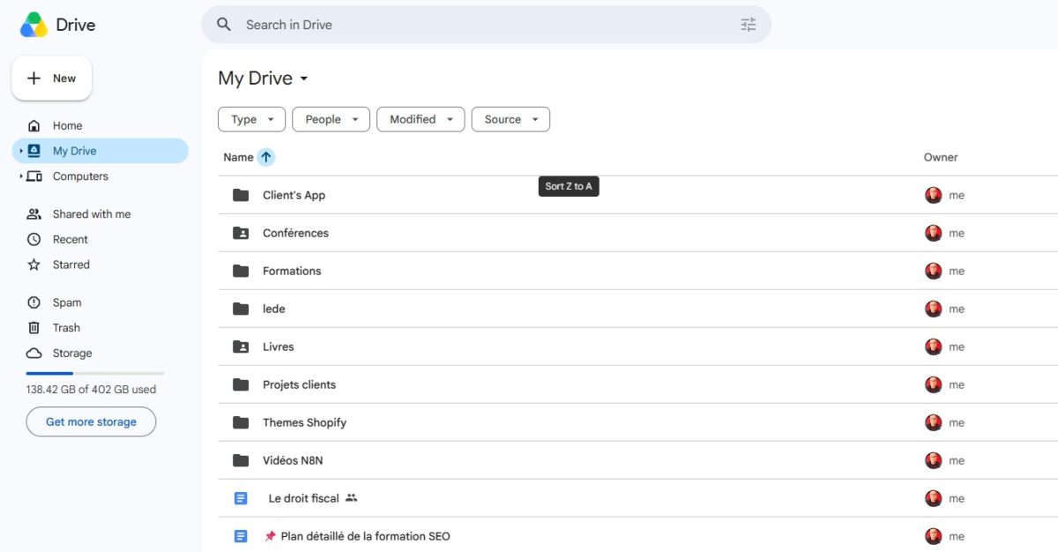Open the Type filter dropdown
1058x552 pixels.
pyautogui.click(x=251, y=119)
